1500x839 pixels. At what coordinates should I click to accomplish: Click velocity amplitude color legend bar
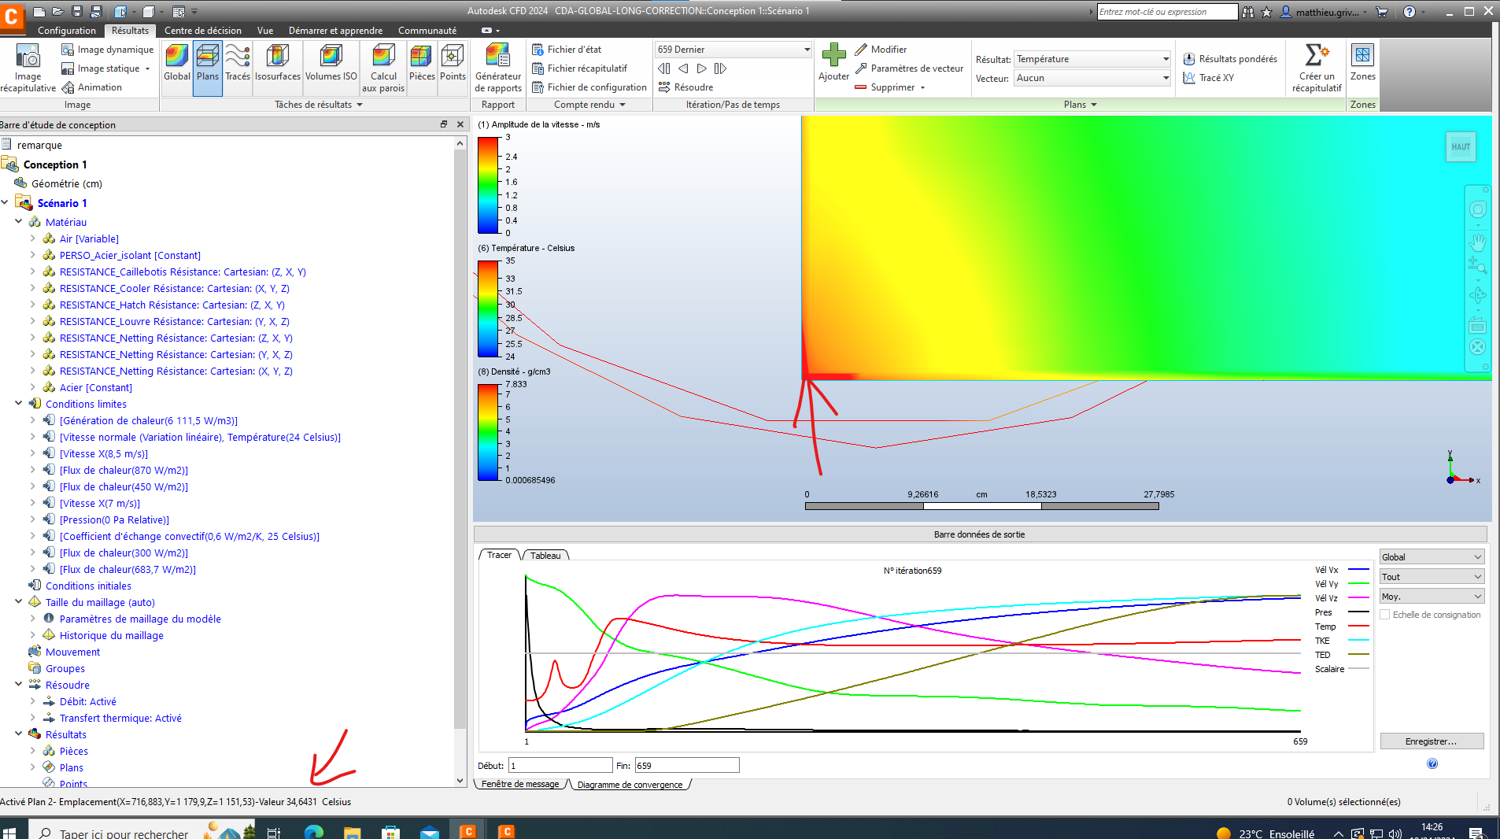[489, 185]
